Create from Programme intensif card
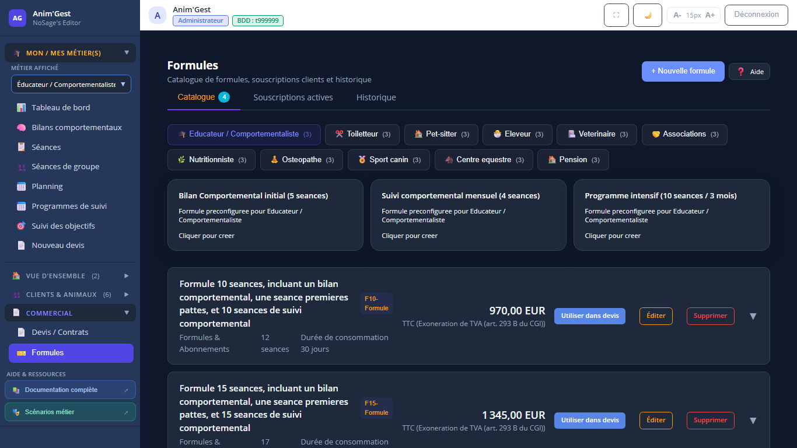 pos(672,215)
